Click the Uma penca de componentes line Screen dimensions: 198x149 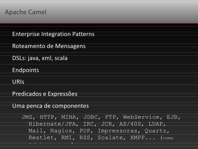(50, 106)
